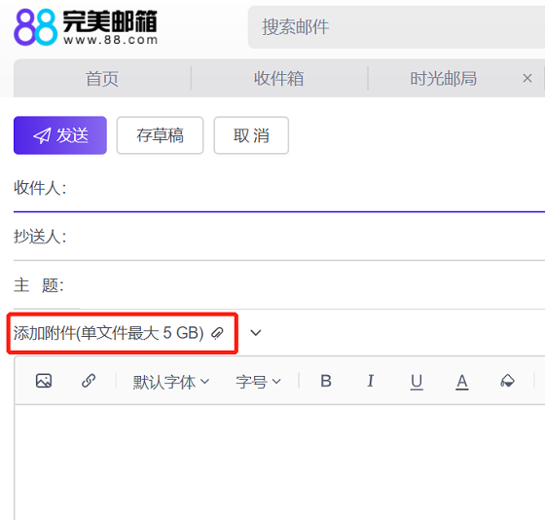Send the email with 发送 button
Screen dimensions: 545x520
tap(60, 135)
